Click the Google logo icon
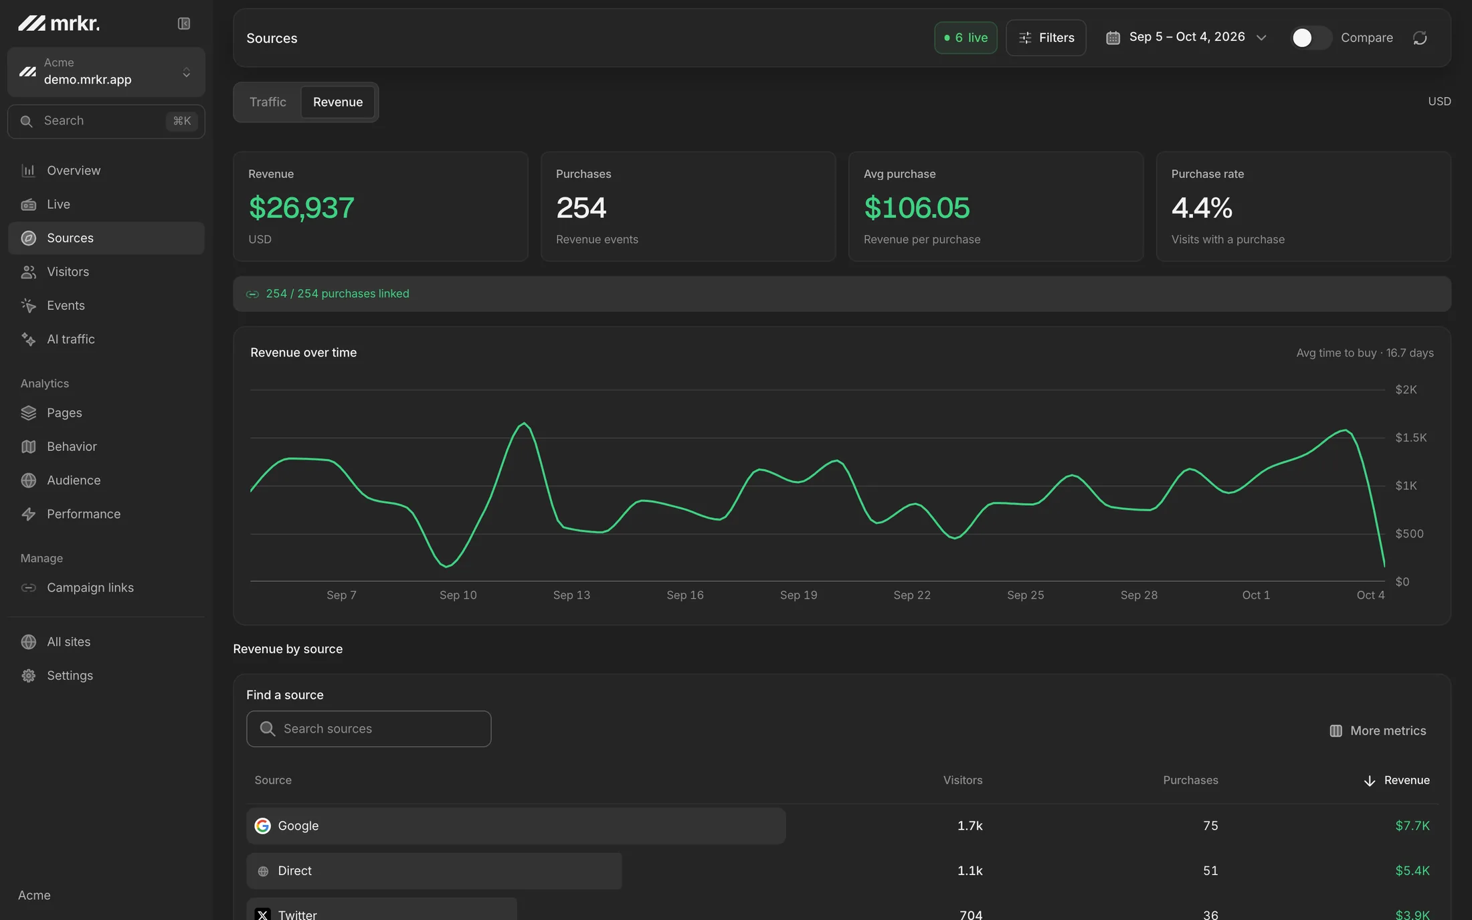 263,826
